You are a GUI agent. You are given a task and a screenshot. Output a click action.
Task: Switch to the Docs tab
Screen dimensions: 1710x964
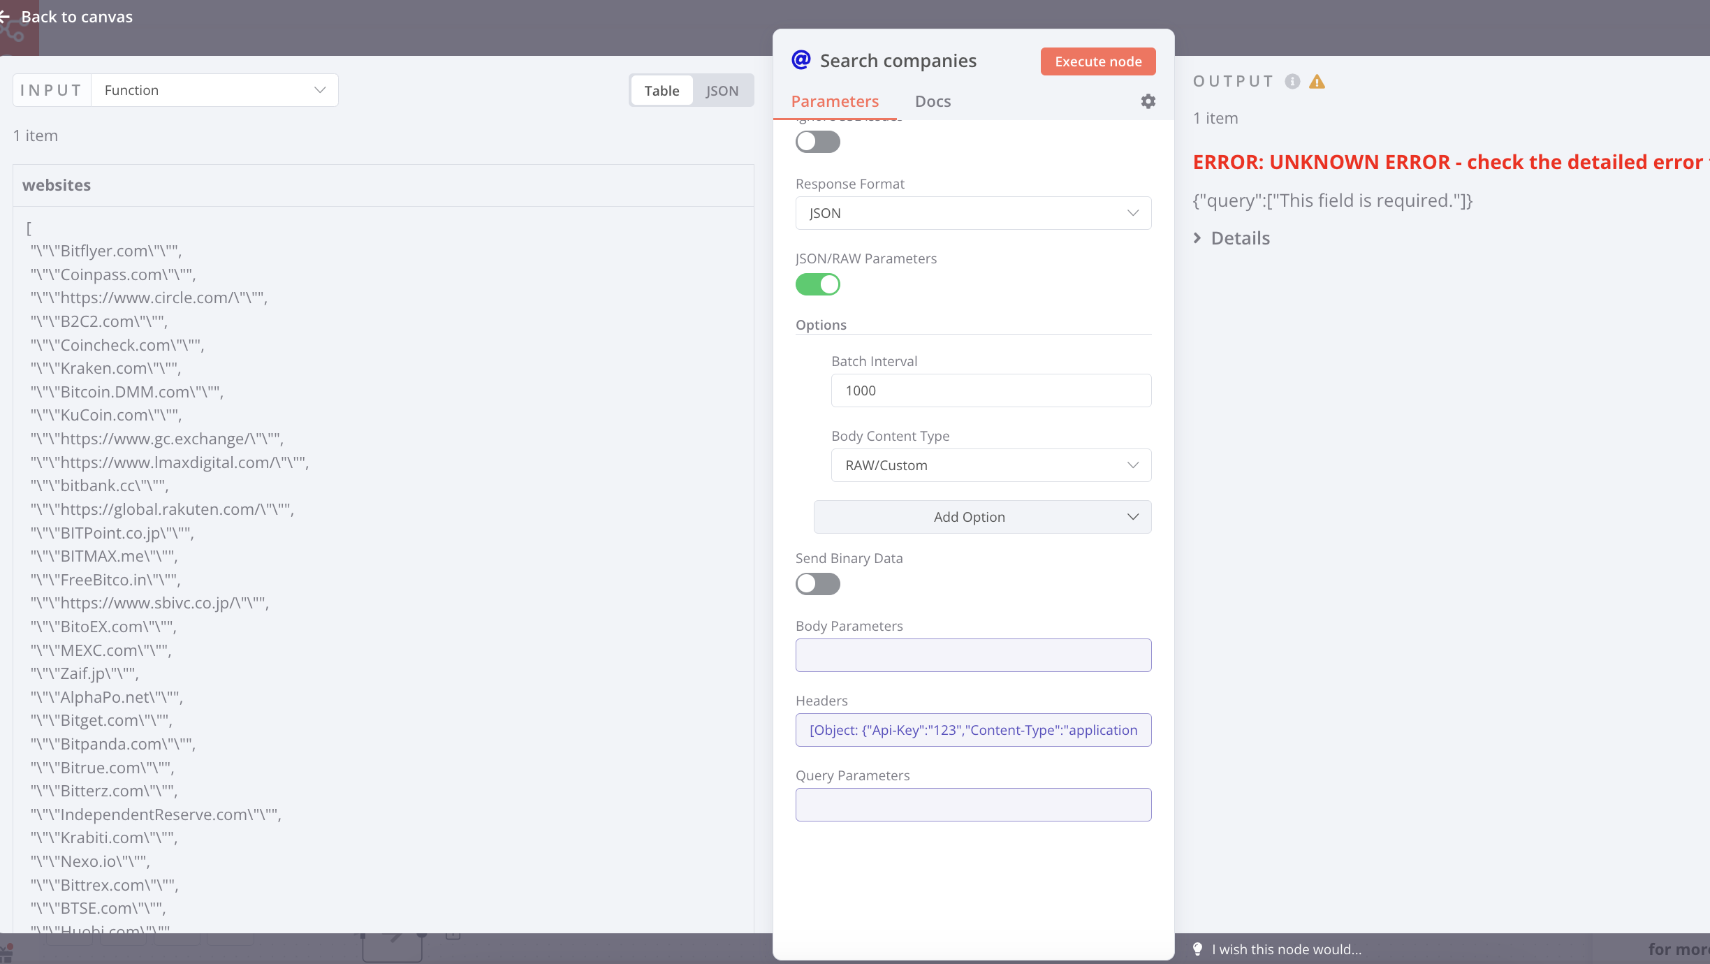(x=933, y=101)
